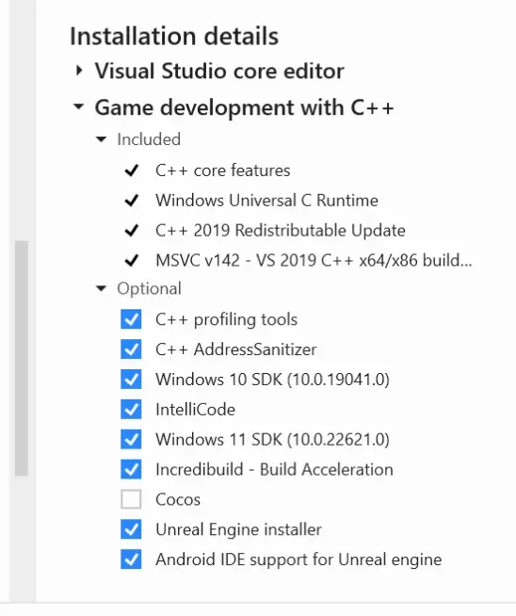
Task: Deselect Windows 10 SDK (10.0.19041.0)
Action: coord(131,379)
